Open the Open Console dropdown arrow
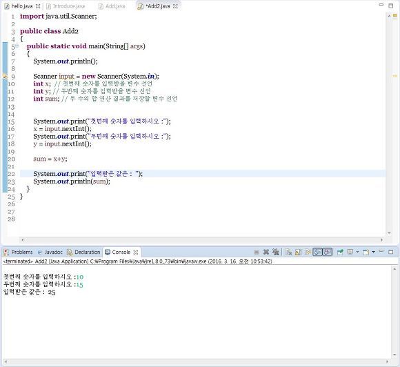 pyautogui.click(x=373, y=252)
